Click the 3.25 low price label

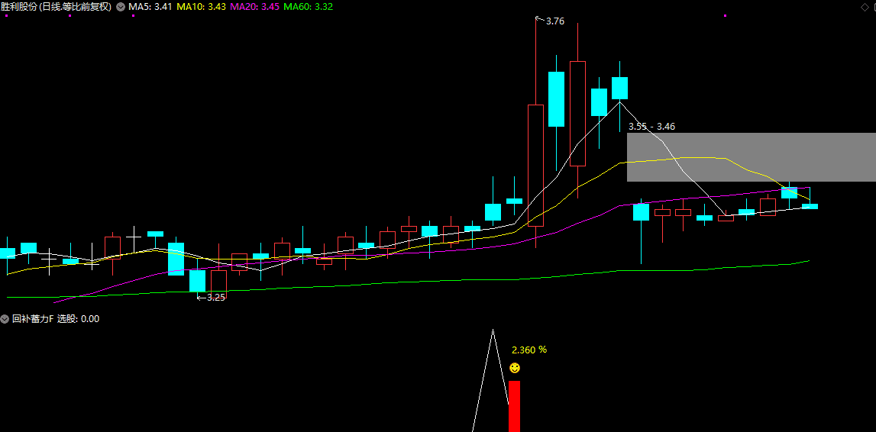[x=215, y=298]
